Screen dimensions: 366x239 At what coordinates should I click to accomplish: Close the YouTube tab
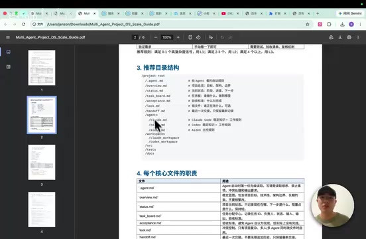click(x=237, y=13)
